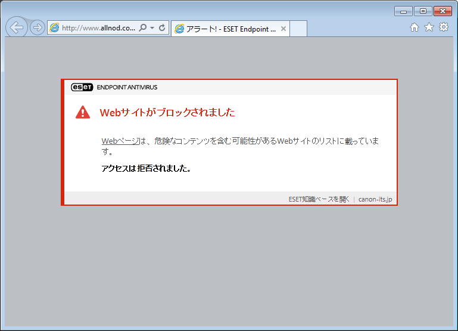Click the Internet Explorer icon in address bar
Image resolution: width=458 pixels, height=331 pixels.
pos(54,28)
